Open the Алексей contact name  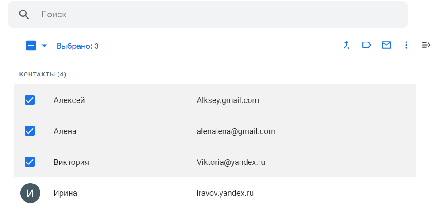(x=69, y=100)
